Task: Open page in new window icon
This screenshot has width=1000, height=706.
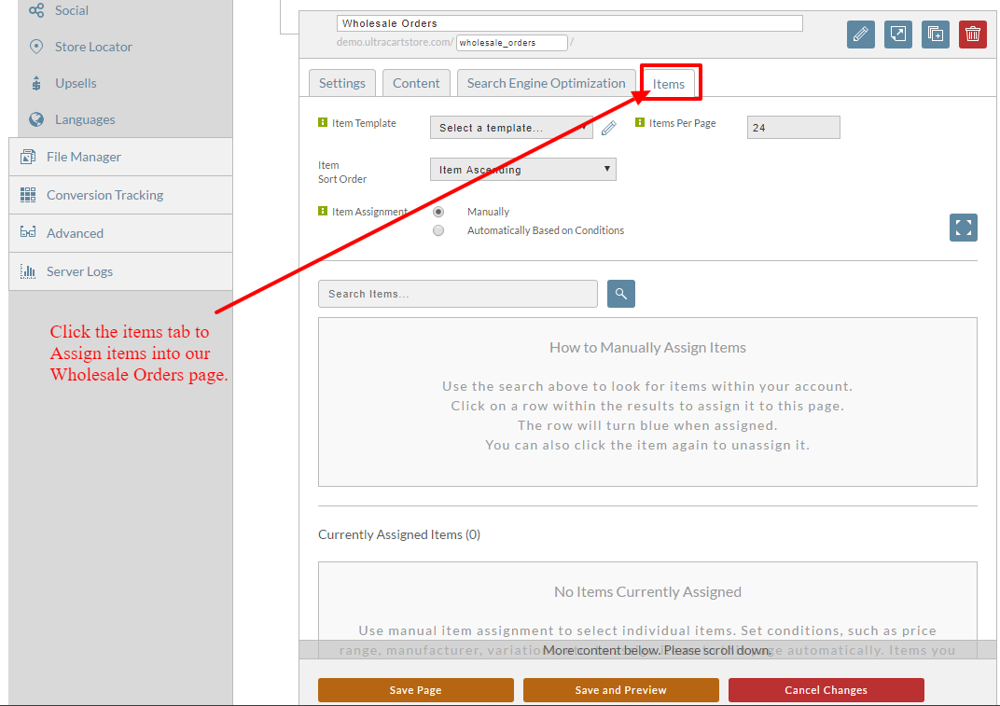Action: click(898, 35)
